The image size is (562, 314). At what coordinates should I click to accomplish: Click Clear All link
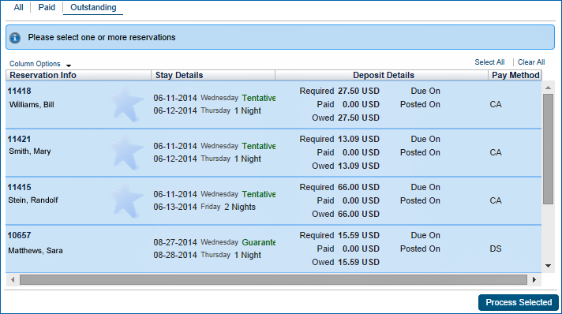point(531,62)
